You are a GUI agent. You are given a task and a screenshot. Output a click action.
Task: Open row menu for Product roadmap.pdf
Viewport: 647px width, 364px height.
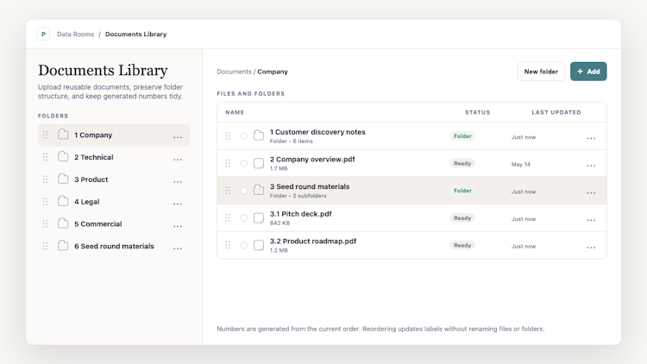click(x=591, y=248)
